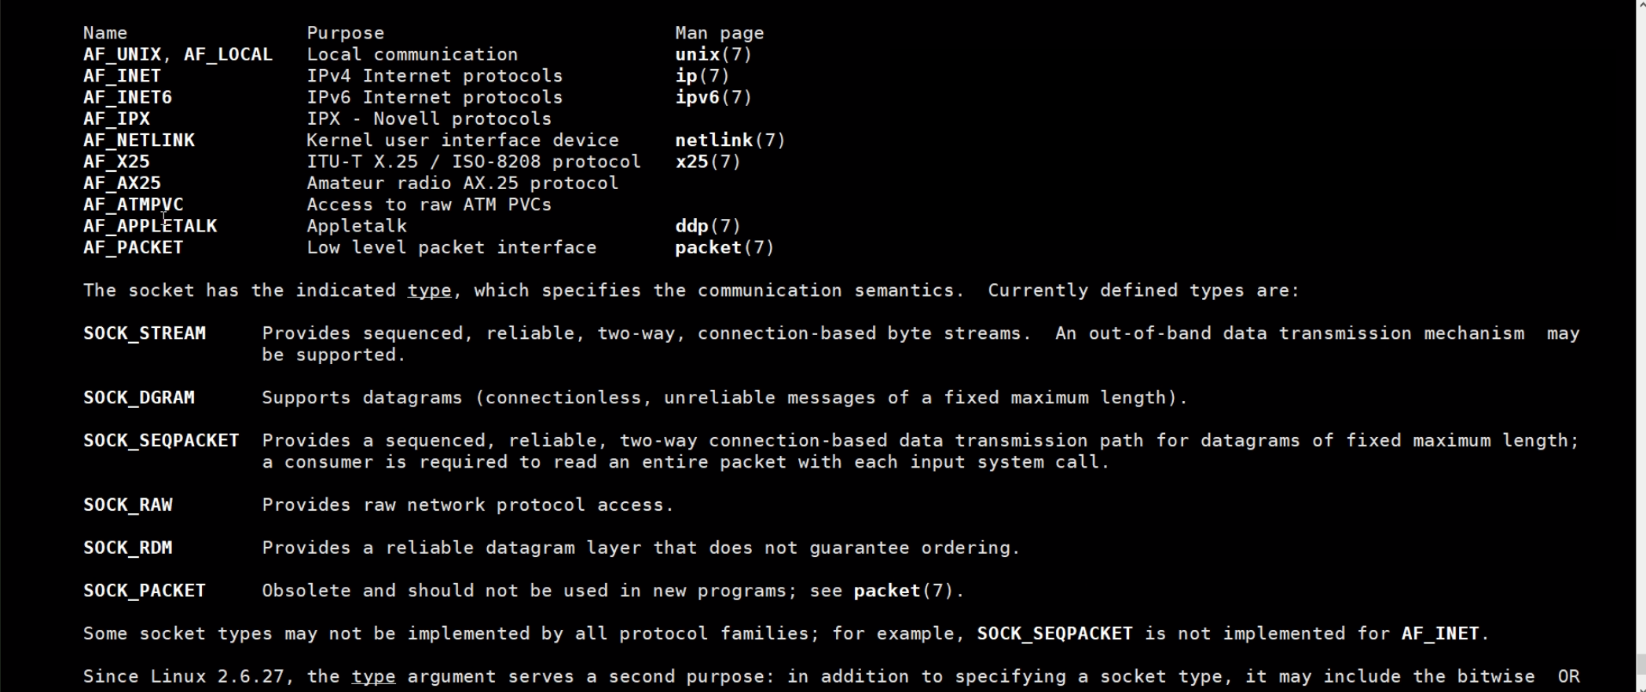This screenshot has width=1646, height=692.
Task: Click the "Man page" column header
Action: 719,33
